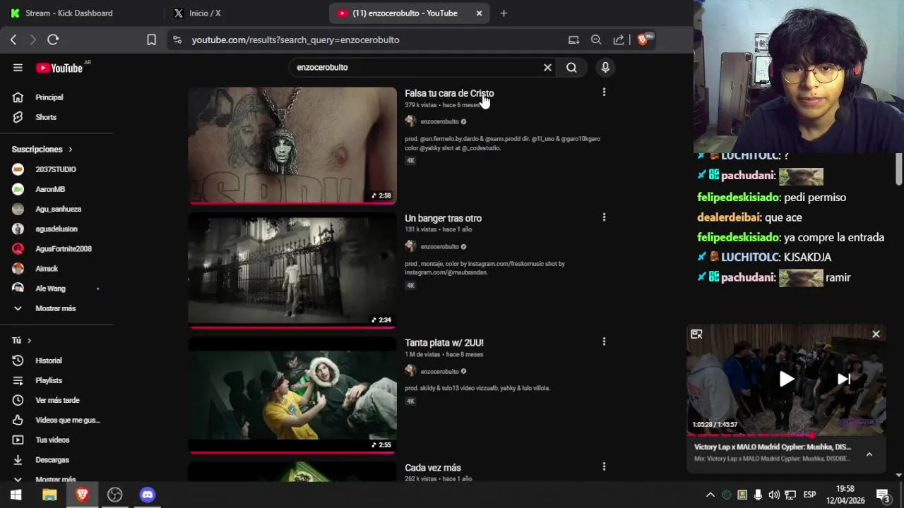This screenshot has height=508, width=904.
Task: Expand Mostrar más under subscriptions
Action: [56, 308]
